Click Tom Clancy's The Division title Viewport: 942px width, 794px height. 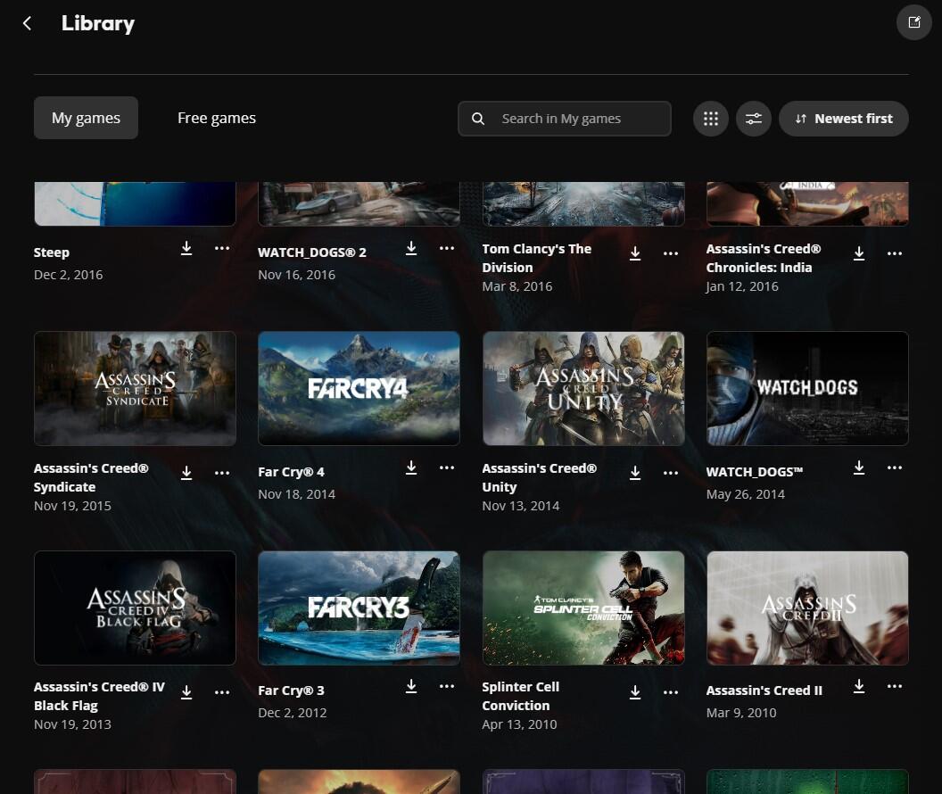pyautogui.click(x=536, y=258)
